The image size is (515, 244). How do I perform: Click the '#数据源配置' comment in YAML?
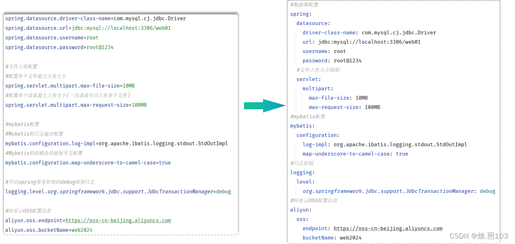pyautogui.click(x=304, y=5)
